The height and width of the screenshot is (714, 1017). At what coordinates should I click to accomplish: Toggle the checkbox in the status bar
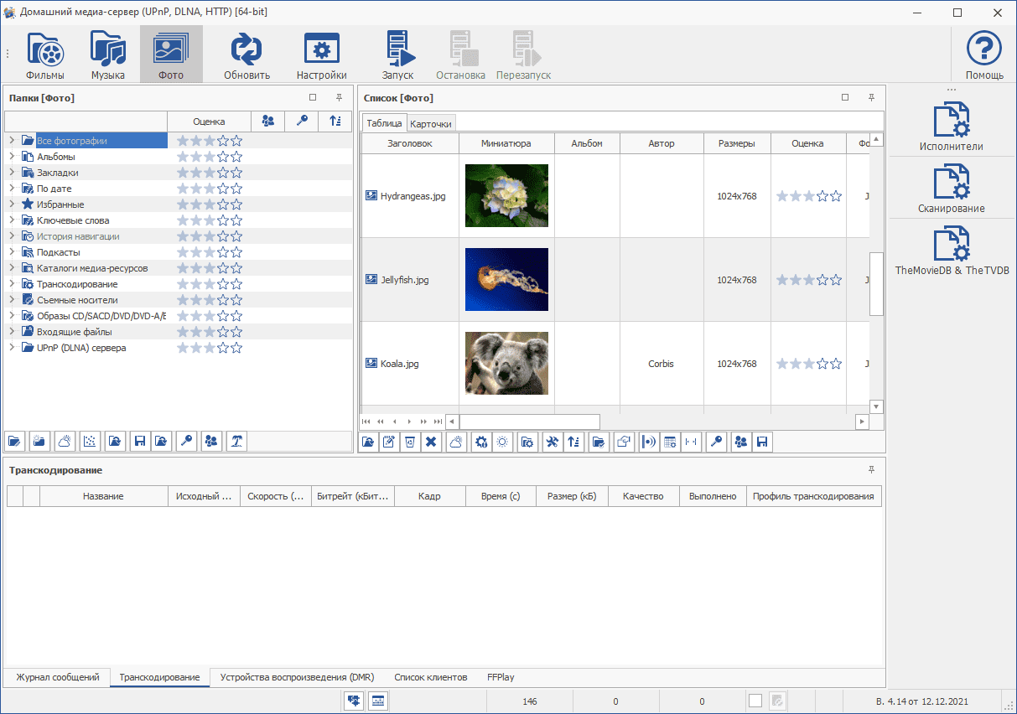pyautogui.click(x=755, y=701)
